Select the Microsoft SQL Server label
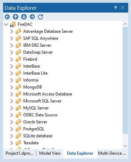The image size is (131, 162). pyautogui.click(x=42, y=101)
